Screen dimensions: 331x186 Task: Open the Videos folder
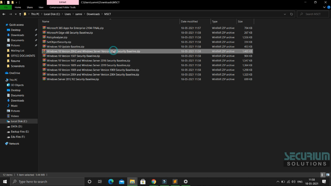pyautogui.click(x=15, y=116)
